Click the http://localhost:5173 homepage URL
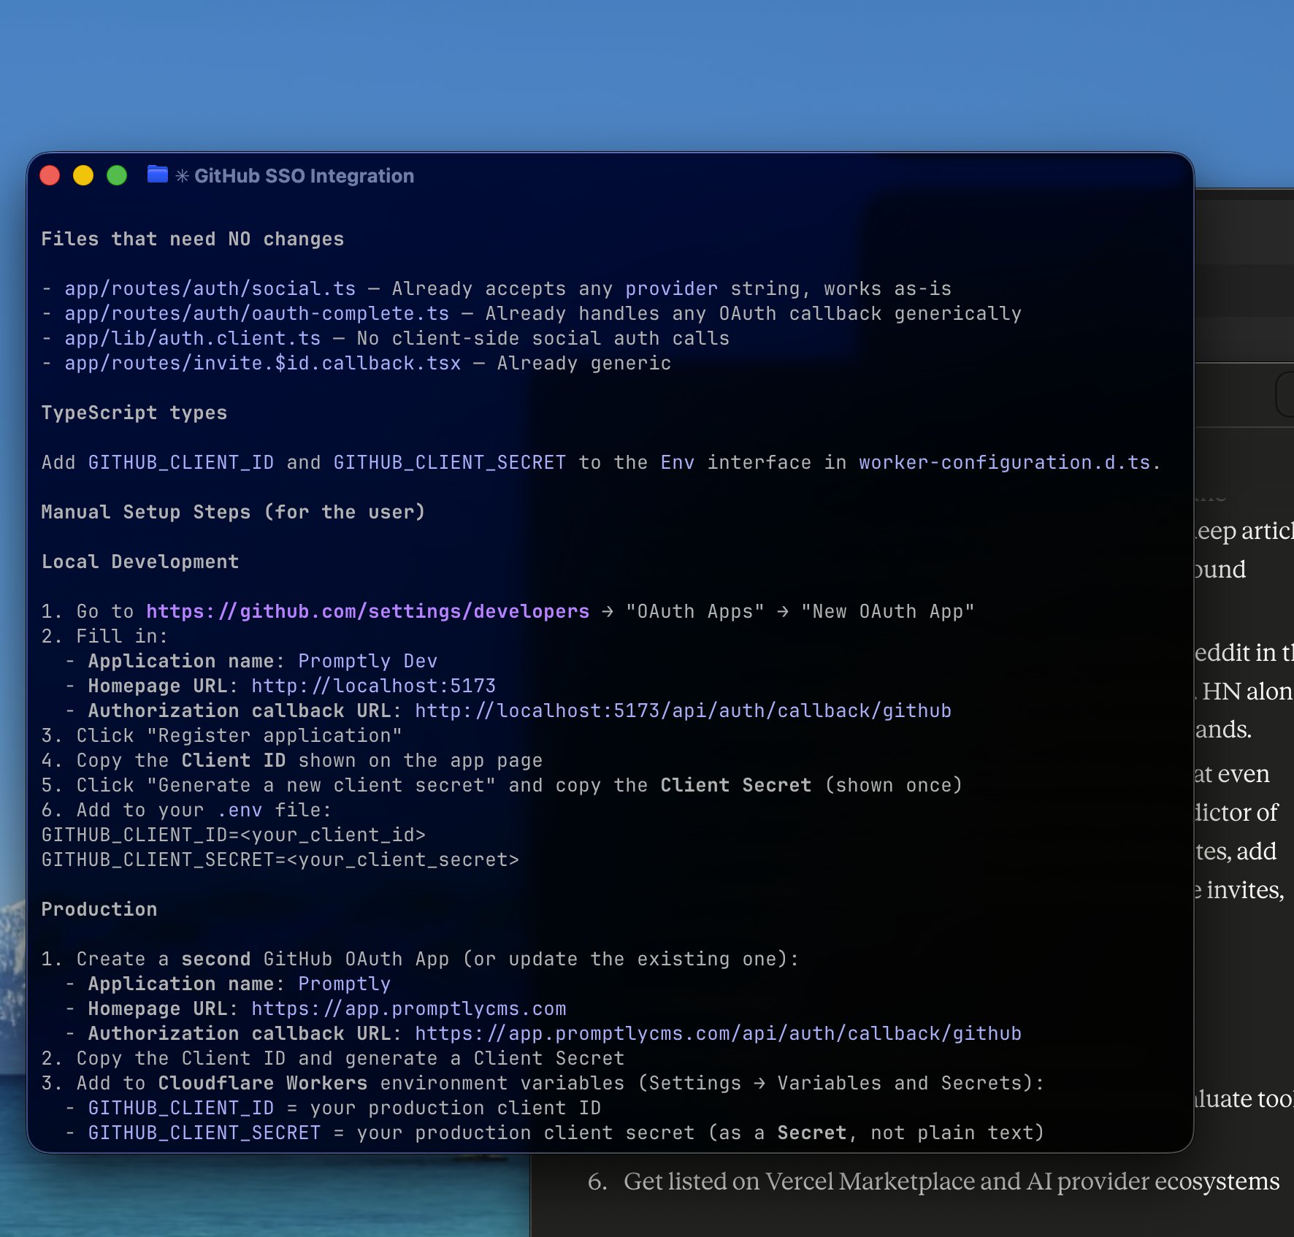1294x1237 pixels. [x=374, y=686]
